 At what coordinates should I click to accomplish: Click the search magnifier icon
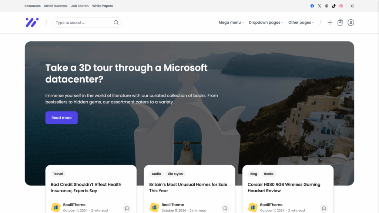[x=116, y=23]
